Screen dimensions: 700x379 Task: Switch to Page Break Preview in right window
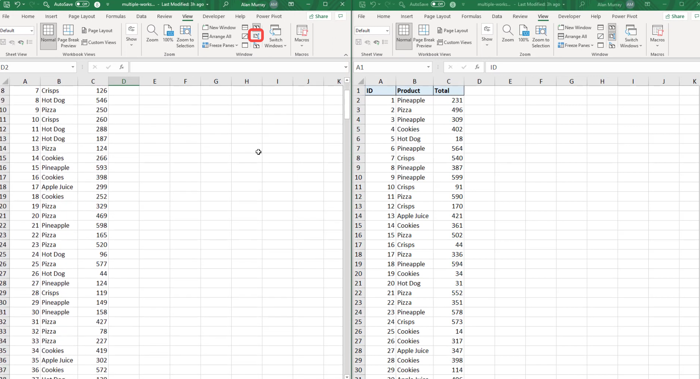point(424,36)
